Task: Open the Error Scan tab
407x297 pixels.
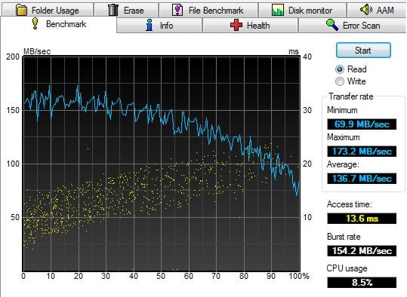Action: coord(352,26)
